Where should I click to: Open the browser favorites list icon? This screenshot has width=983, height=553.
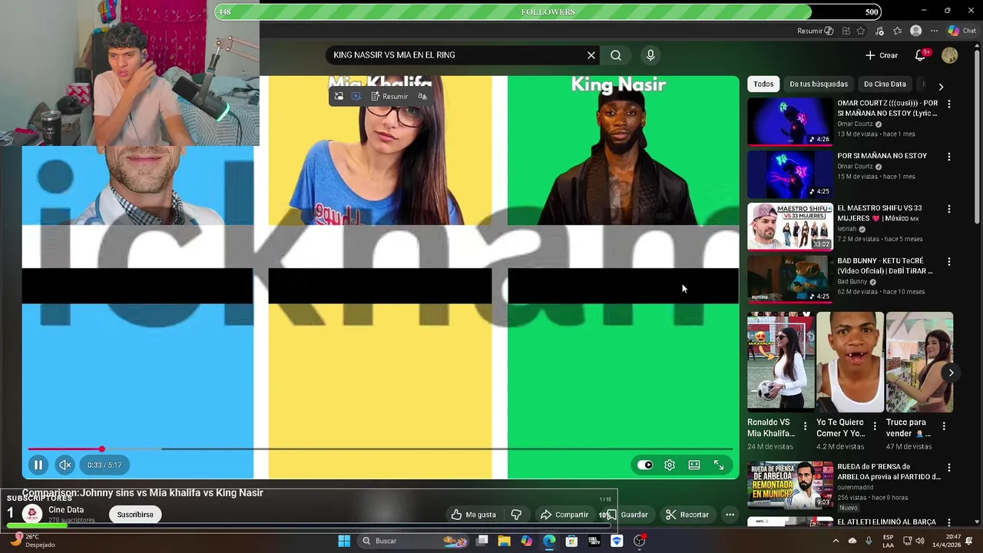coord(897,31)
